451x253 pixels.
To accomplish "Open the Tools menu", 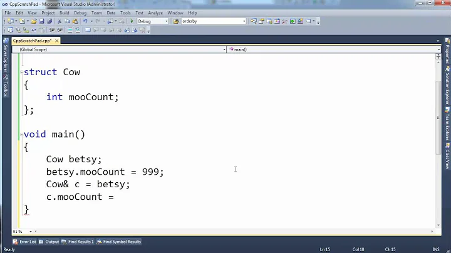I will pos(125,13).
